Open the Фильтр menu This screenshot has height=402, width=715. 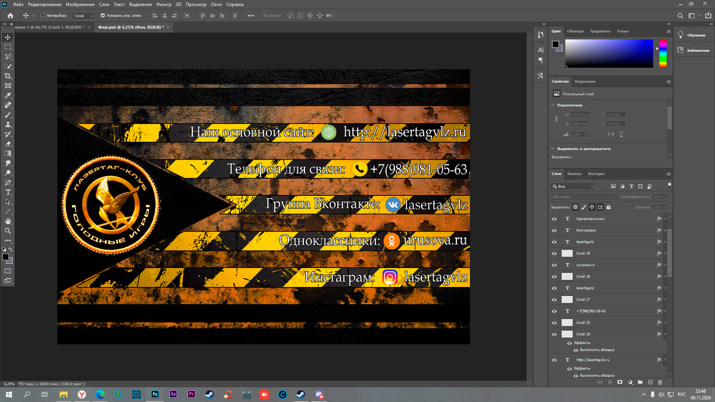(164, 4)
